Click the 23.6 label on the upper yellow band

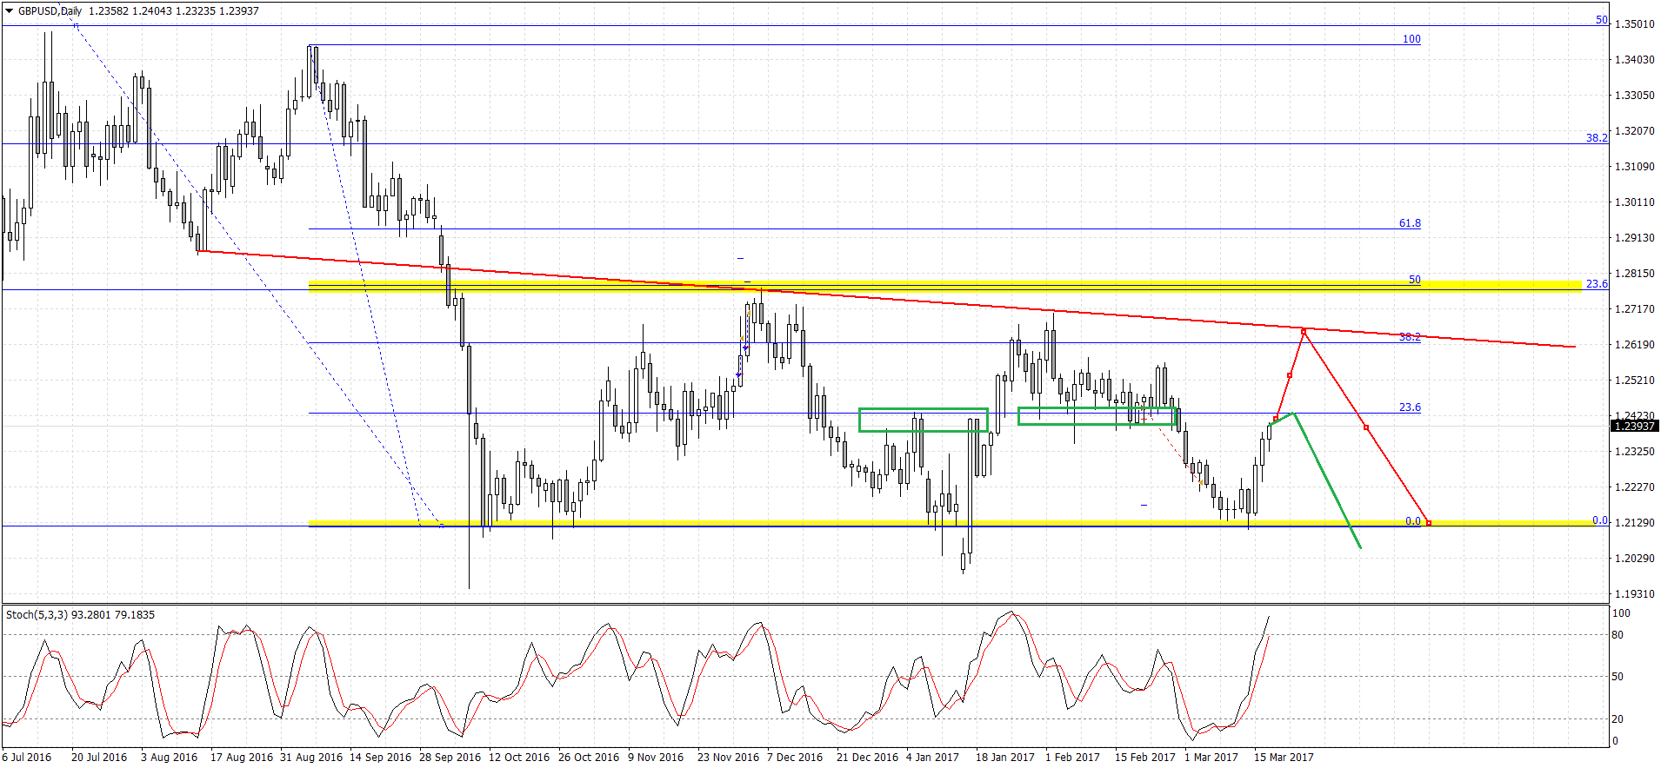click(1597, 284)
